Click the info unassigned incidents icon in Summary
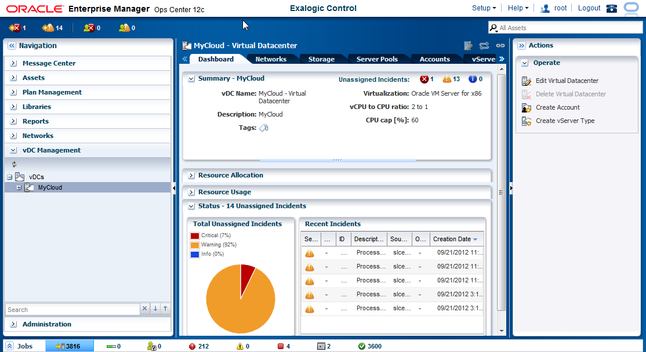The height and width of the screenshot is (352, 646). point(473,79)
